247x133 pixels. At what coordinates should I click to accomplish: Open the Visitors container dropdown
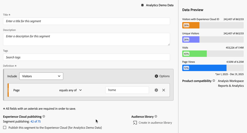coord(41,76)
